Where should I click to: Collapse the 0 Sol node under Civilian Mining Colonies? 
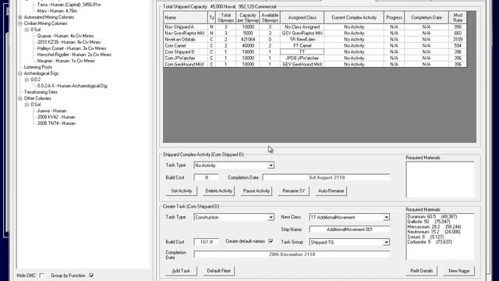pyautogui.click(x=27, y=30)
